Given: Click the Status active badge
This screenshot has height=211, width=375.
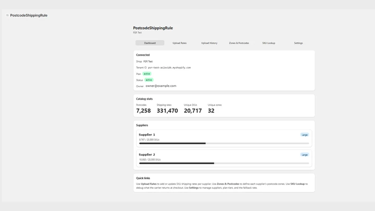Looking at the screenshot, I should 149,80.
